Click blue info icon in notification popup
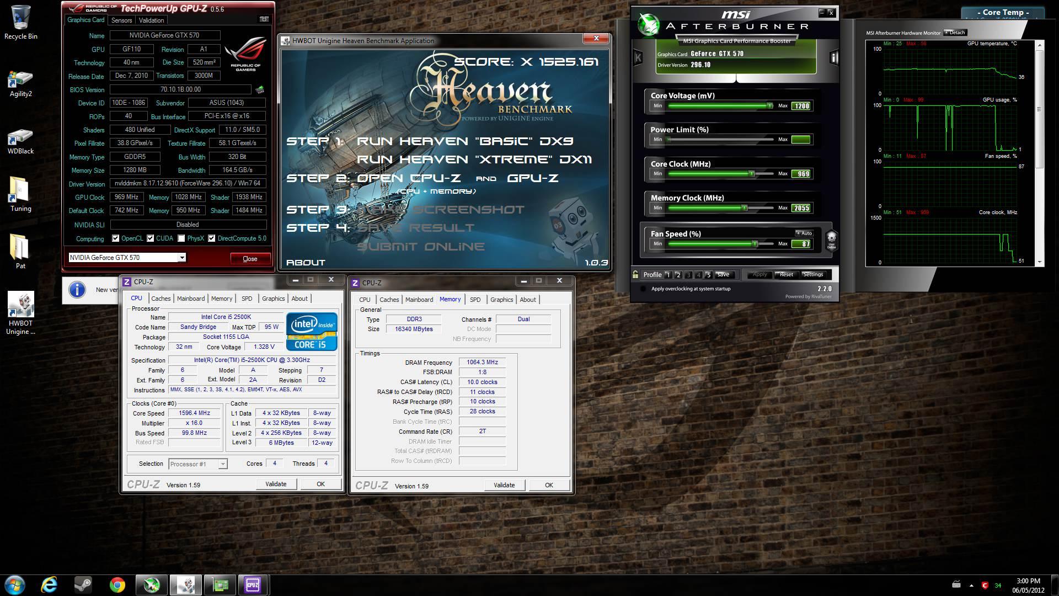The height and width of the screenshot is (596, 1059). [77, 290]
